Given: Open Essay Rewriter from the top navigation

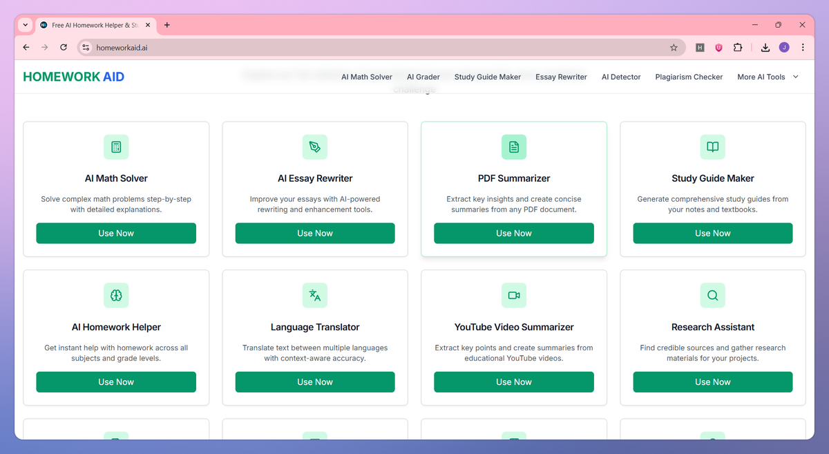Looking at the screenshot, I should [x=561, y=77].
